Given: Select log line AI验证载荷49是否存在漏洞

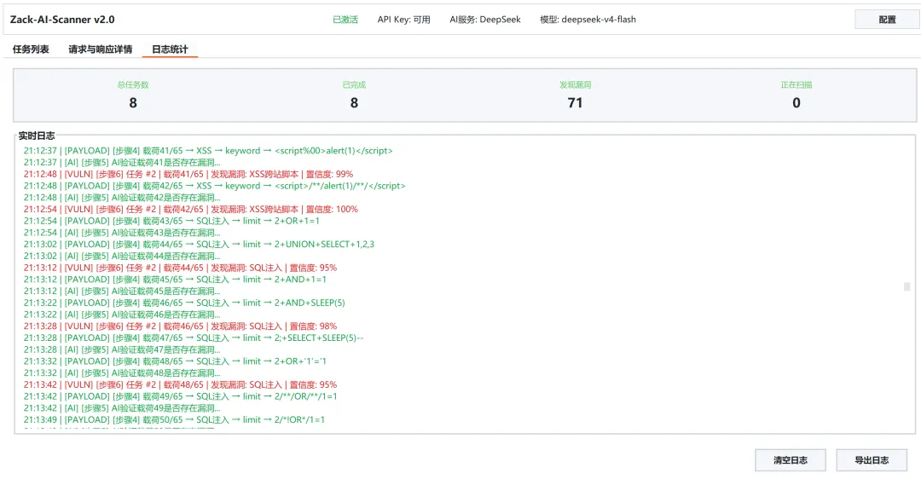Looking at the screenshot, I should coord(122,408).
